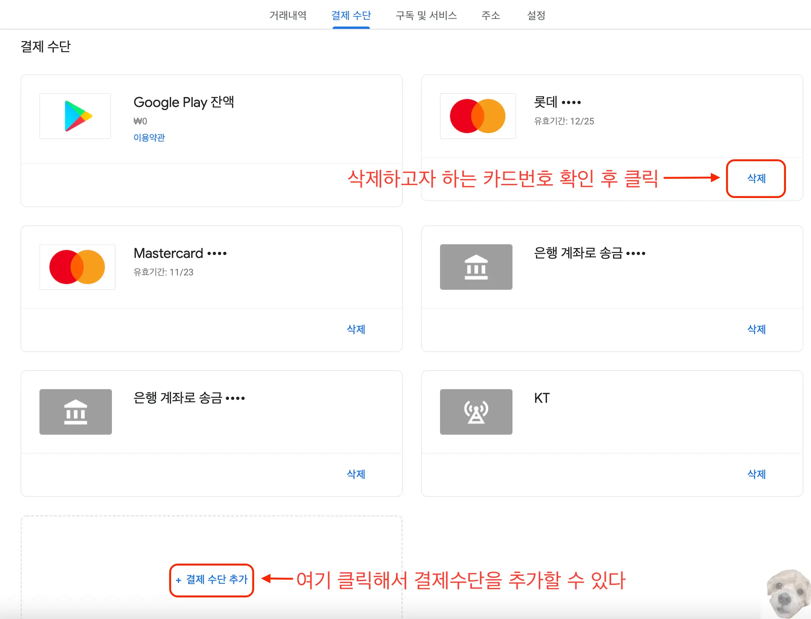The width and height of the screenshot is (811, 619).
Task: Select the Mastercard icon for the 롯데 card
Action: [x=477, y=116]
